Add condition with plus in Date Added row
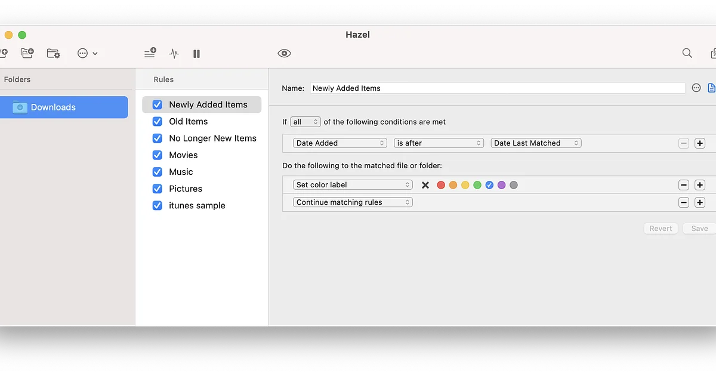The height and width of the screenshot is (376, 716). coord(700,143)
